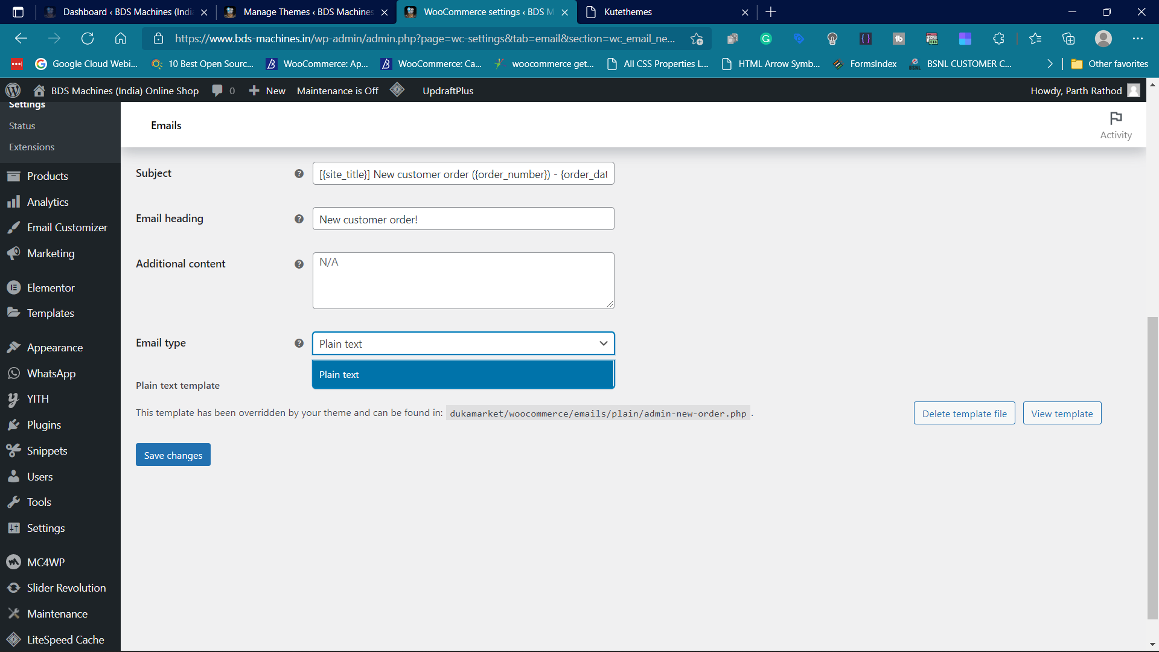
Task: Switch to Dashboard browser tab
Action: pyautogui.click(x=126, y=12)
